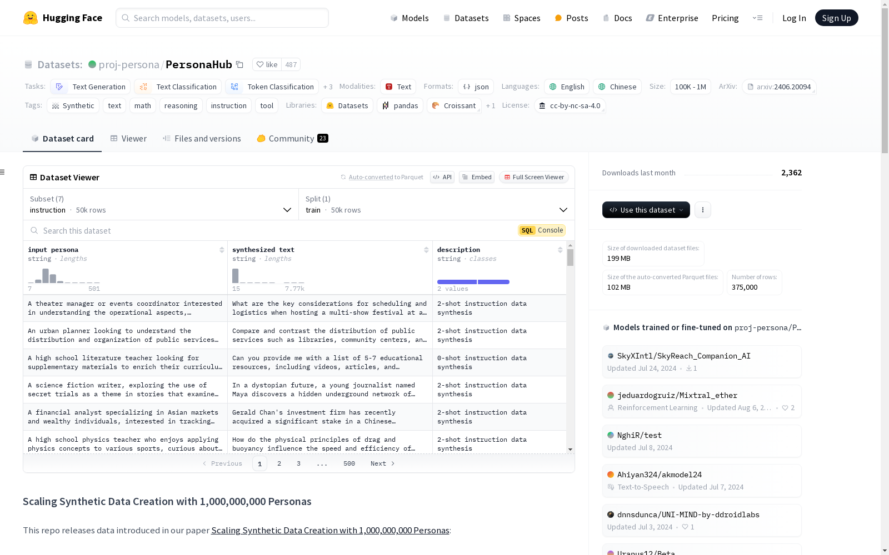Click the json format tag
This screenshot has width=889, height=555.
tap(476, 87)
